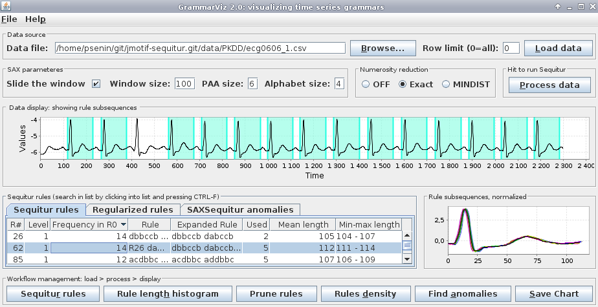Select rule row 85 in the table
598x307 pixels.
click(205, 259)
